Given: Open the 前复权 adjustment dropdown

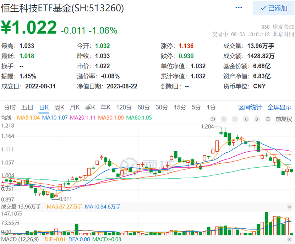Looking at the screenshot, I should [x=284, y=119].
